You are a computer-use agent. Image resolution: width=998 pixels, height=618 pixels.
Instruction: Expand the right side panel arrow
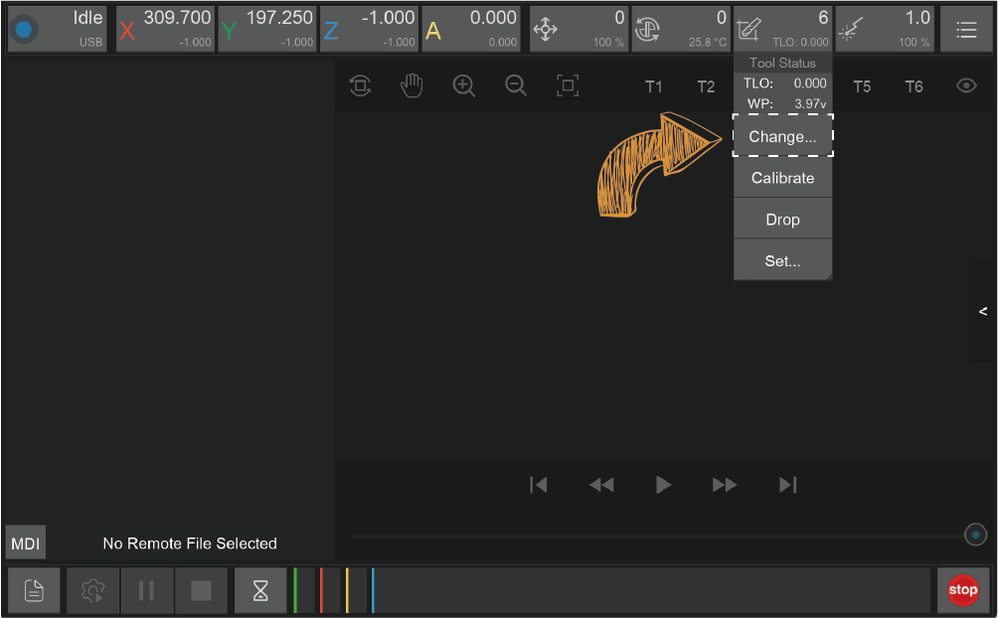coord(983,312)
